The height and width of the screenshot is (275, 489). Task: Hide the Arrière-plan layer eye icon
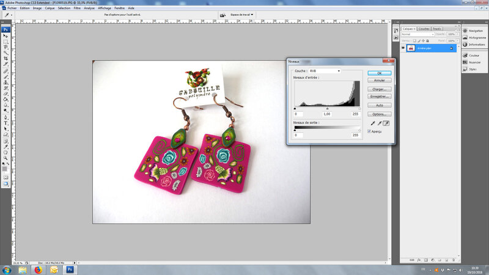click(403, 48)
